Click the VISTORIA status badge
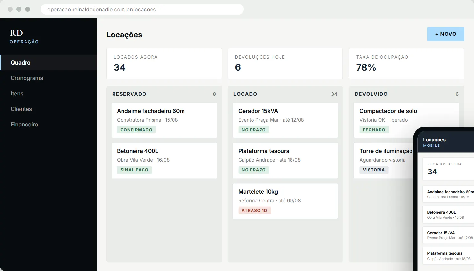This screenshot has width=474, height=271. coord(374,170)
